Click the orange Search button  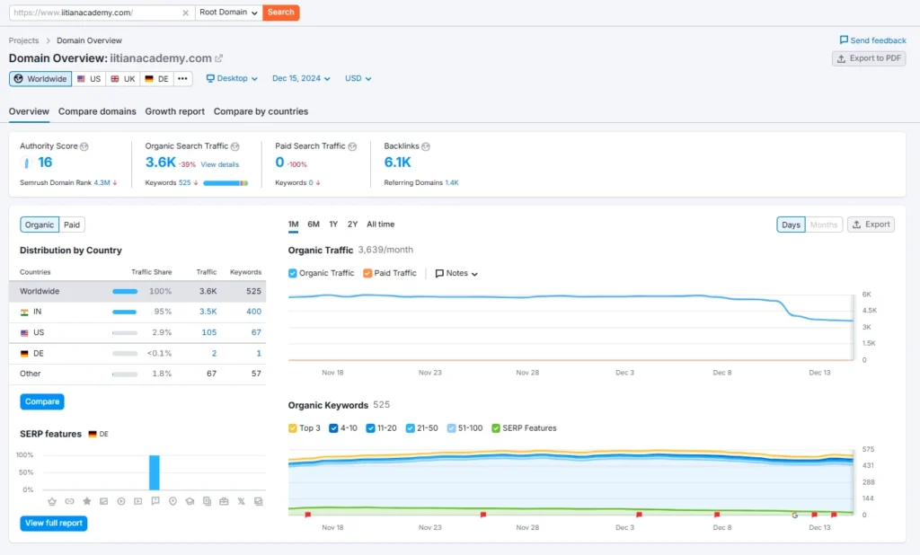tap(281, 13)
